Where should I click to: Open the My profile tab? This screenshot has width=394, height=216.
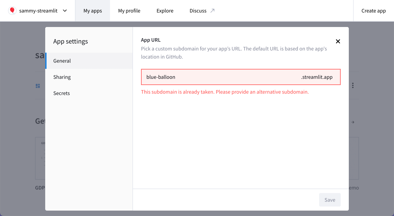[x=129, y=10]
